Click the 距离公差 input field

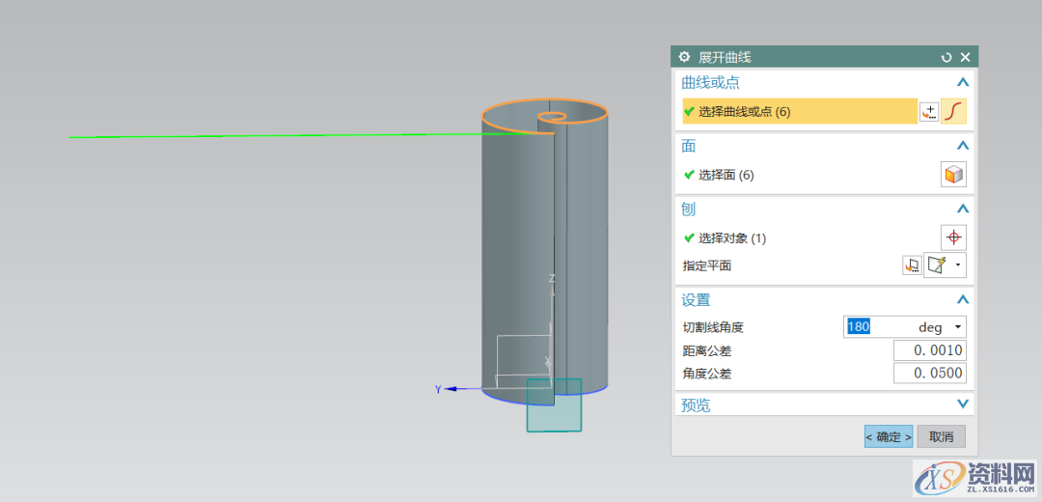929,350
